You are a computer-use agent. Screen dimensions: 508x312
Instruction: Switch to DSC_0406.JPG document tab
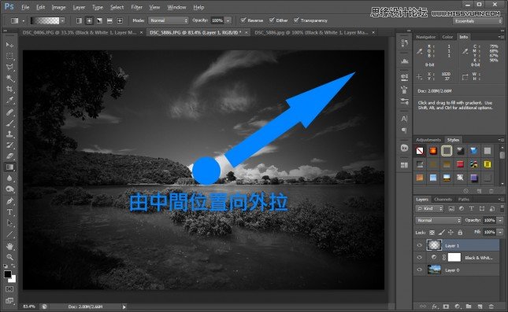click(80, 33)
